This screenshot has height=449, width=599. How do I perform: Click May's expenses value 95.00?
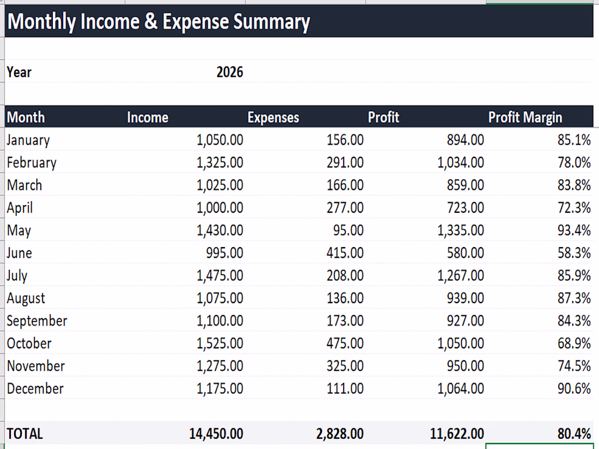click(x=349, y=230)
